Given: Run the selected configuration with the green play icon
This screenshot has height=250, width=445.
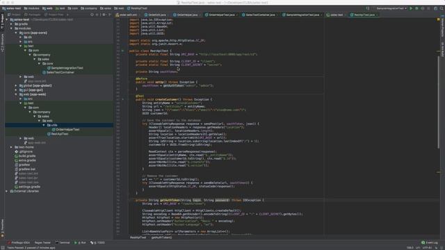Looking at the screenshot, I should pos(411,8).
